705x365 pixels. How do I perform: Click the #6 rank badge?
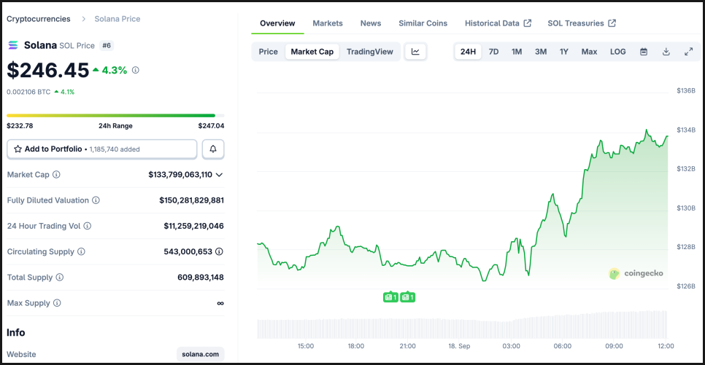[x=107, y=45]
